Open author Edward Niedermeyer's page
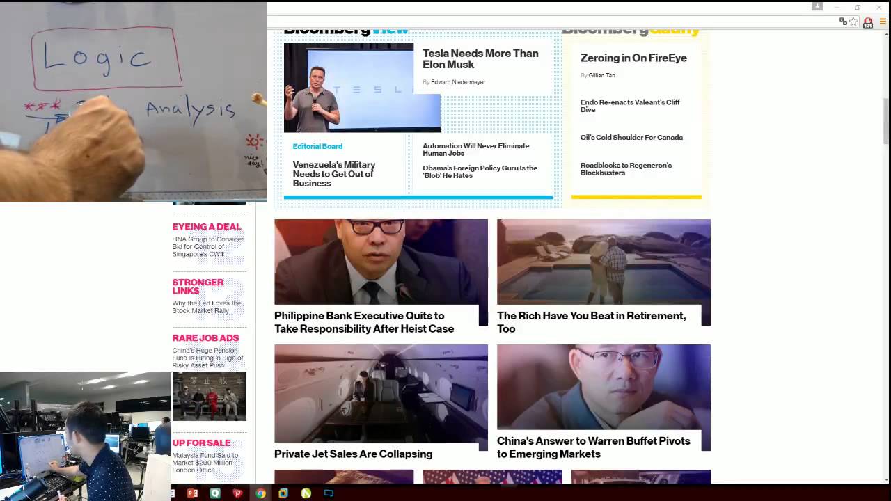 coord(458,82)
